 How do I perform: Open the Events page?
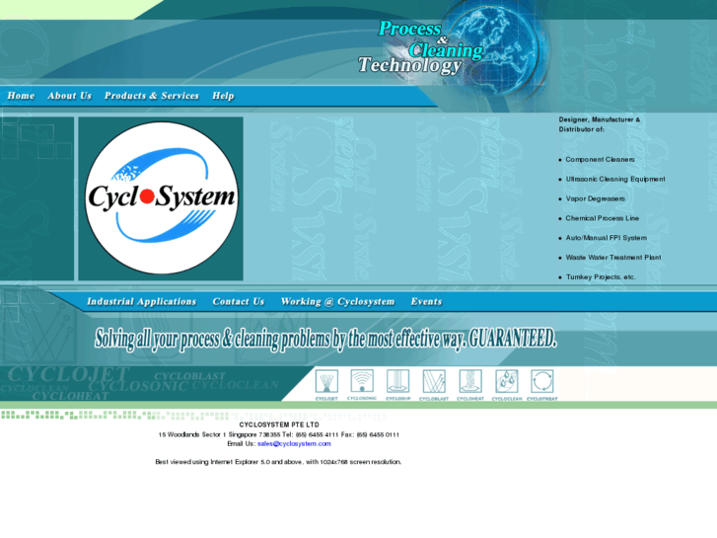coord(426,301)
